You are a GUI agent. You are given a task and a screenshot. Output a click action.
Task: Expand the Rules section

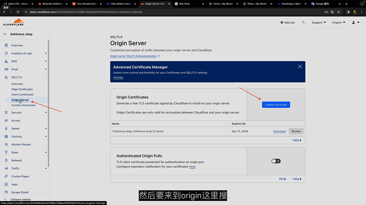click(x=46, y=152)
